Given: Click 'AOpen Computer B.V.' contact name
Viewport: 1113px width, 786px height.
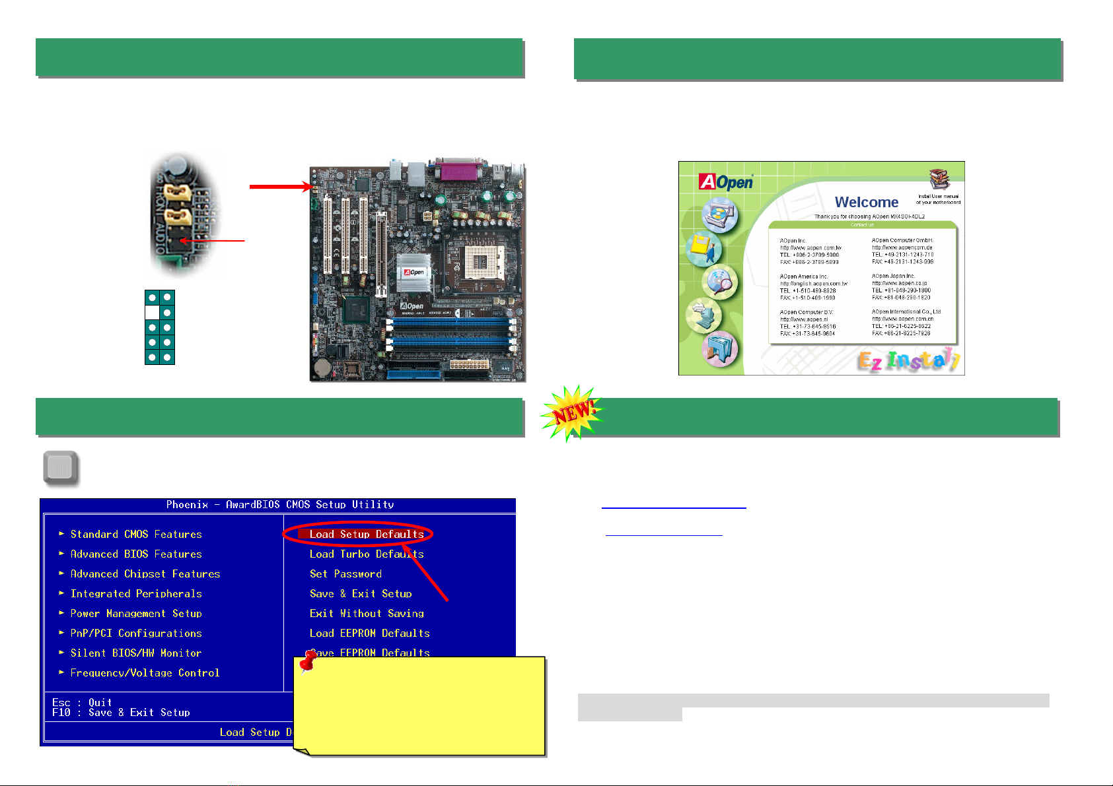Looking at the screenshot, I should coord(806,312).
